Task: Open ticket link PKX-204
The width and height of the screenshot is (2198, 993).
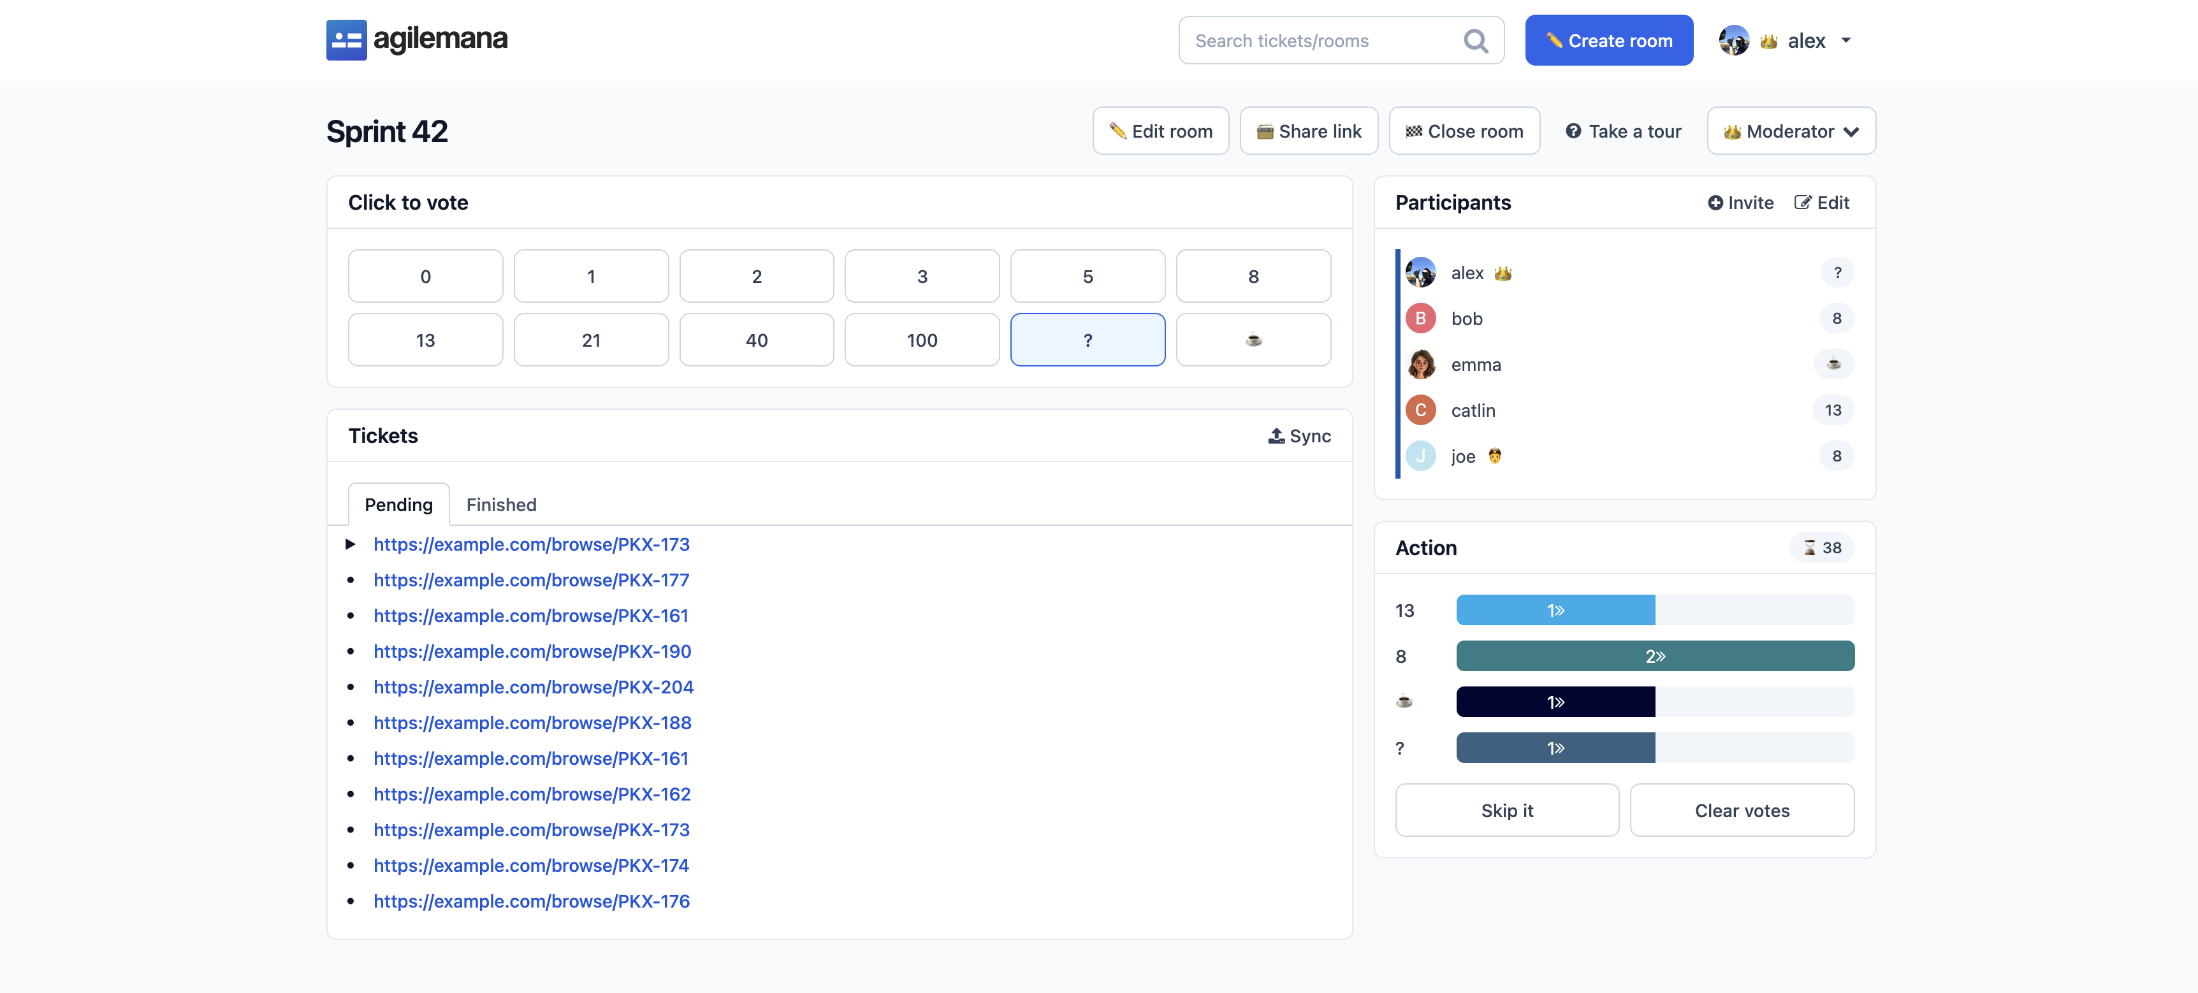Action: (x=534, y=686)
